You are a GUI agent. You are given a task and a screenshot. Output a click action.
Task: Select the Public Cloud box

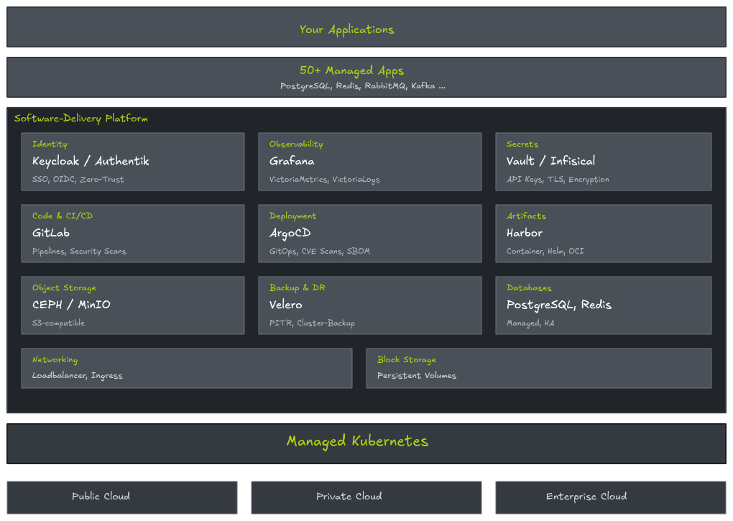pyautogui.click(x=122, y=497)
